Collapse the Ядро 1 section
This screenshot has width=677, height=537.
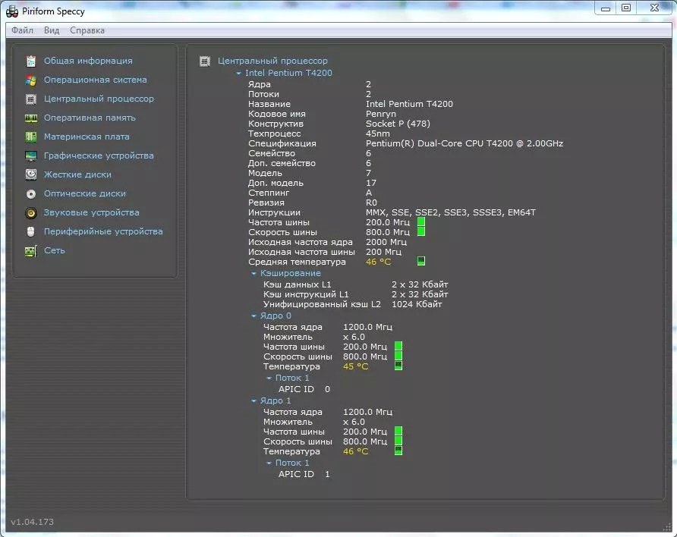point(254,400)
